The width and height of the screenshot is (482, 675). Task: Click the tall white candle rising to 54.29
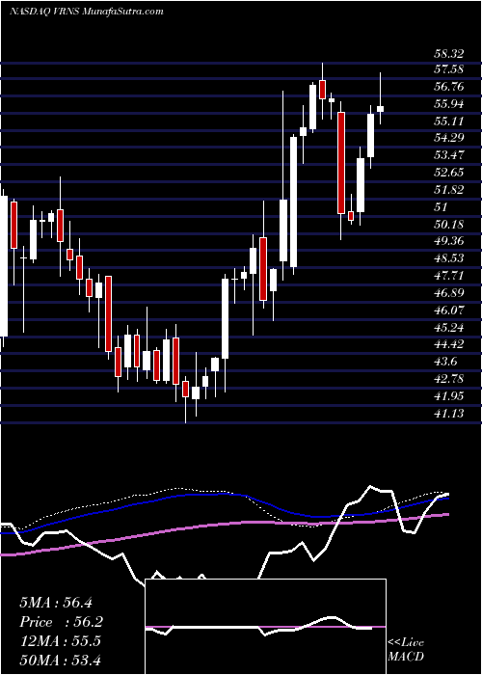(293, 202)
